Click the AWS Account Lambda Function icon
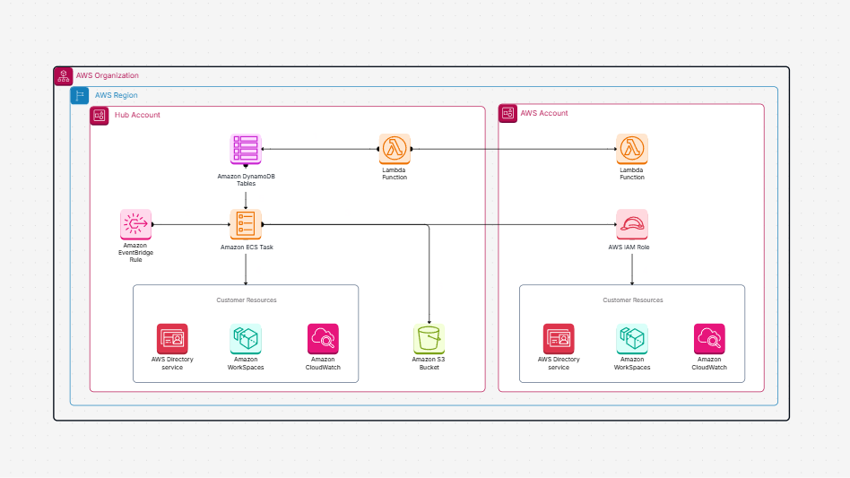Screen dimensions: 850x478 click(x=632, y=149)
